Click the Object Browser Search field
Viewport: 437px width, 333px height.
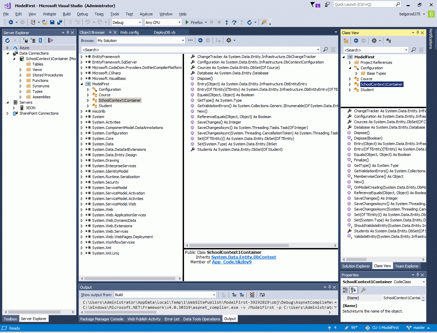(x=200, y=49)
